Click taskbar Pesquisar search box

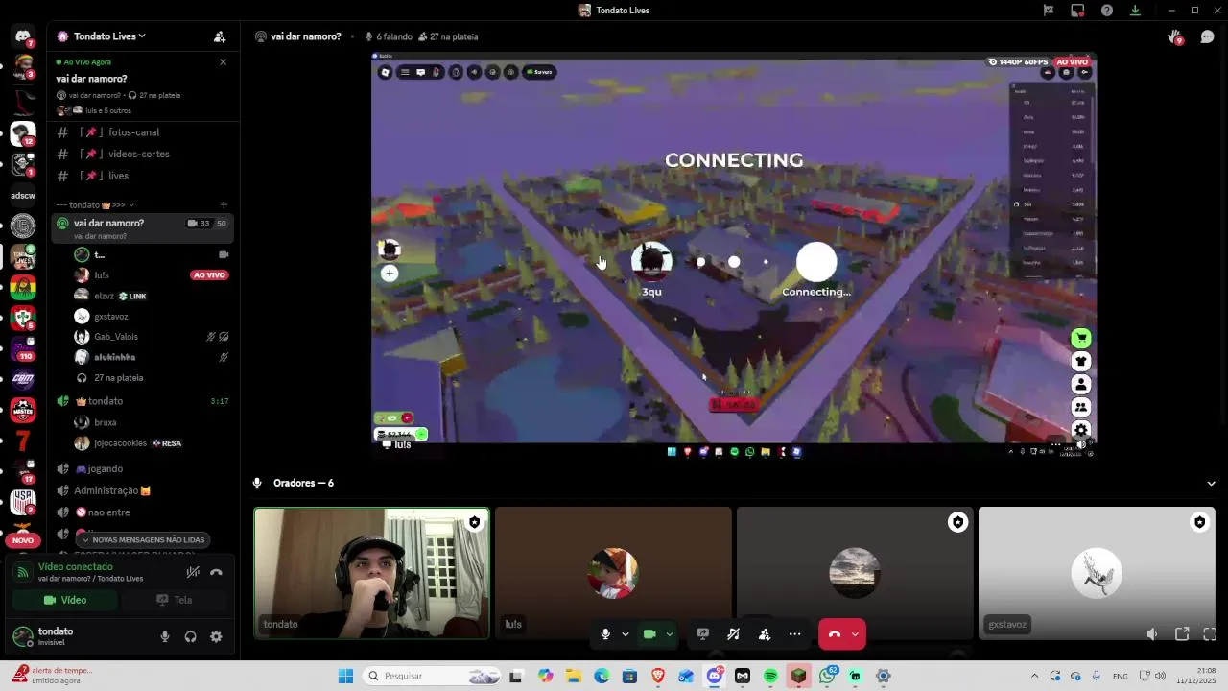[434, 677]
